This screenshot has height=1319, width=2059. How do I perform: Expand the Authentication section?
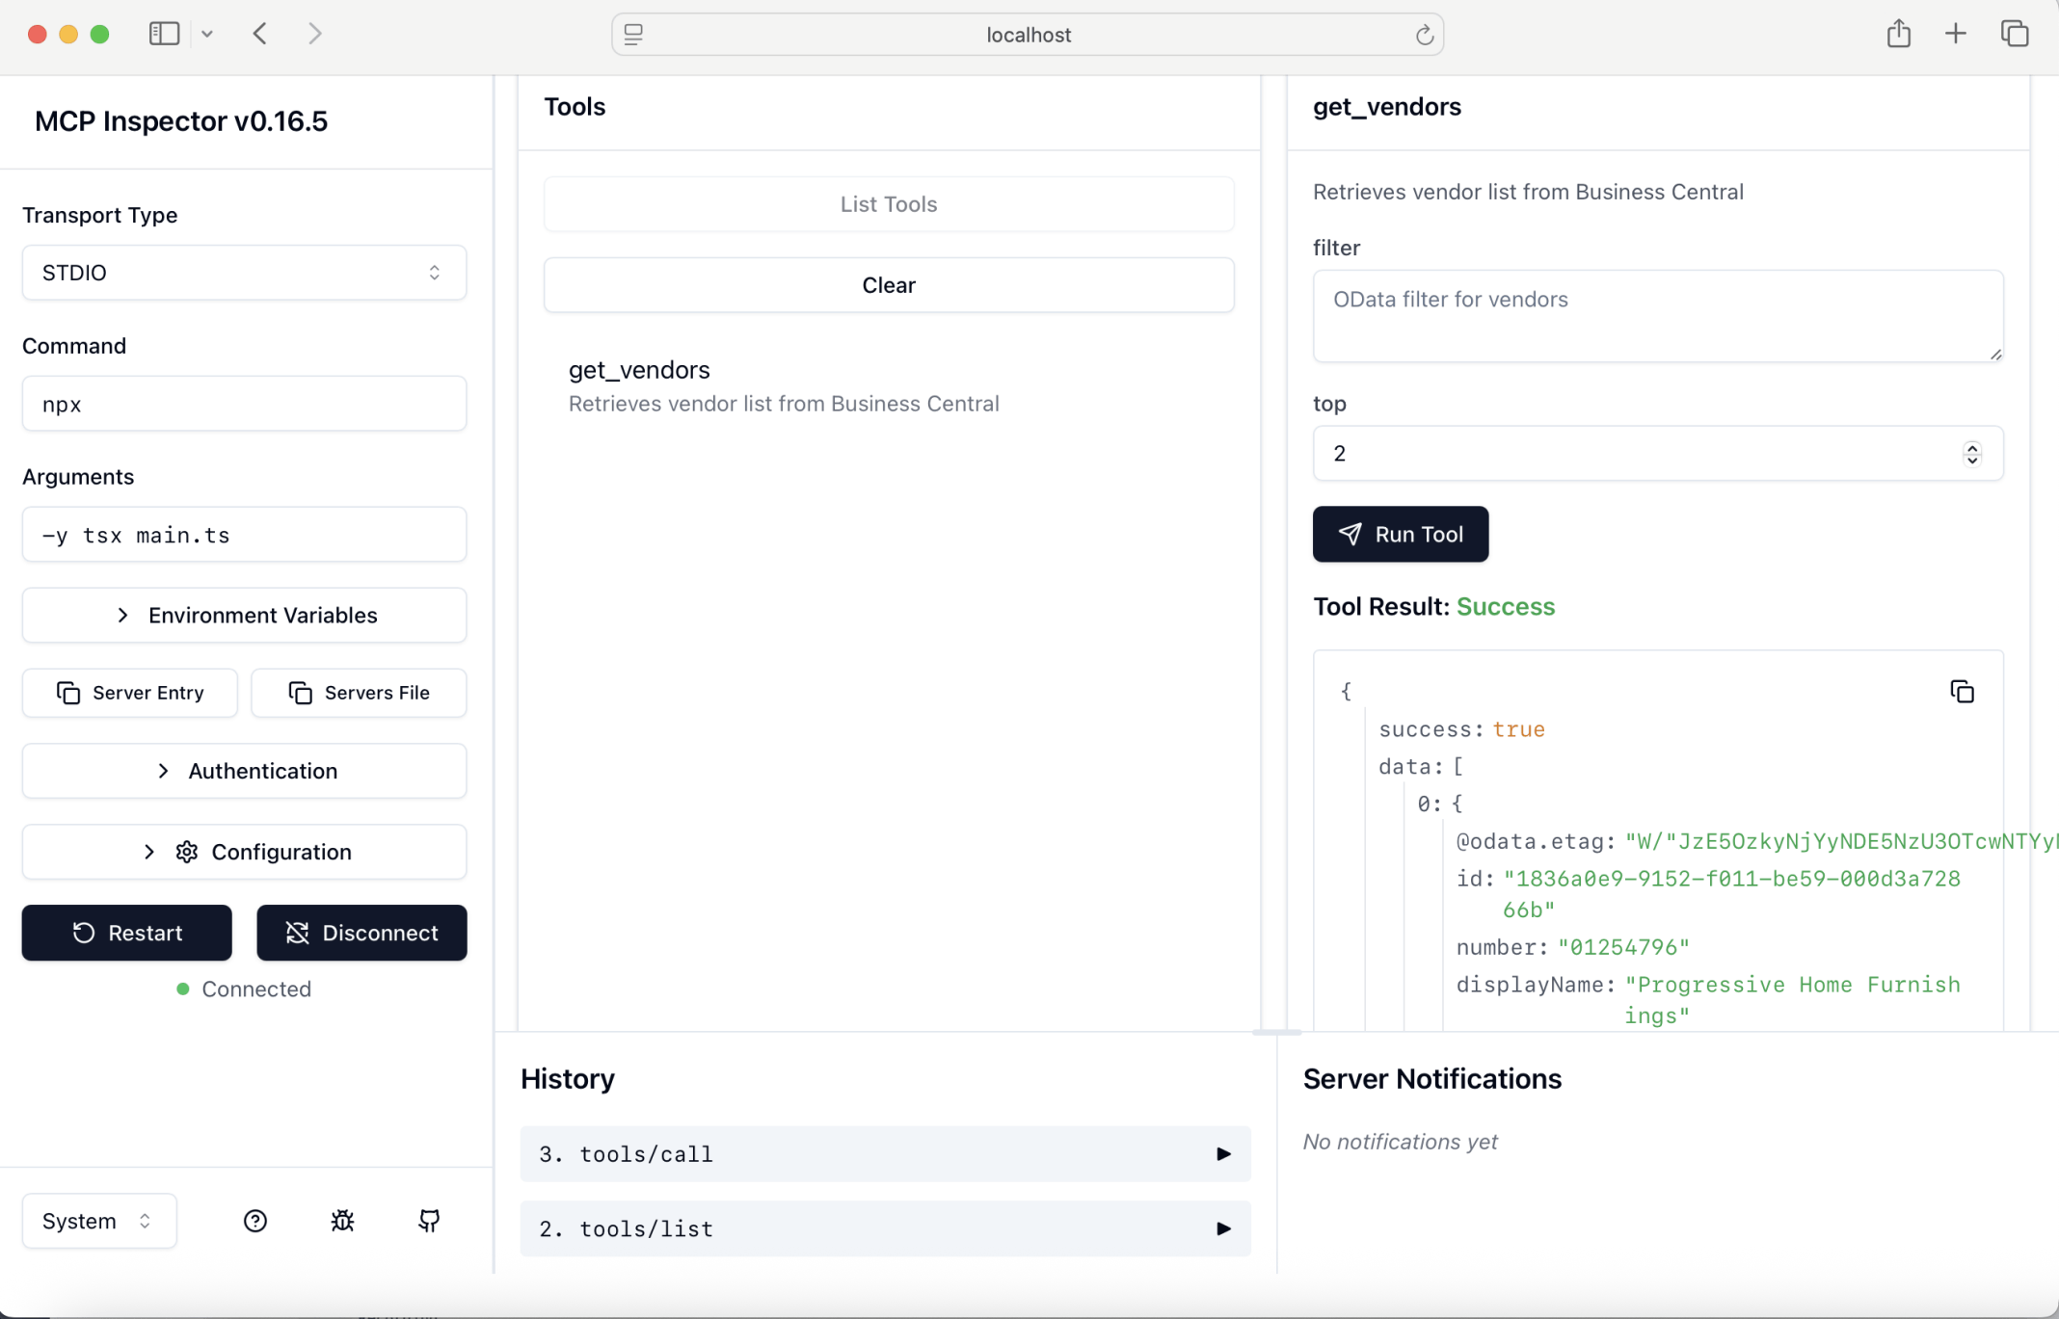(244, 771)
